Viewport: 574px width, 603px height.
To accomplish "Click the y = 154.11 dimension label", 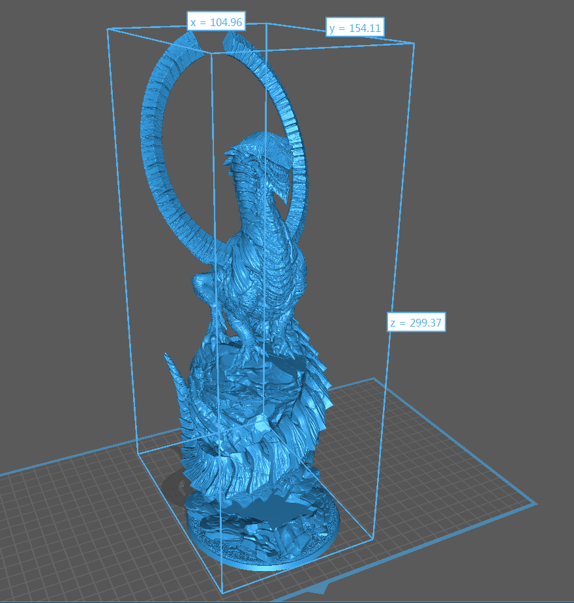I will (355, 28).
